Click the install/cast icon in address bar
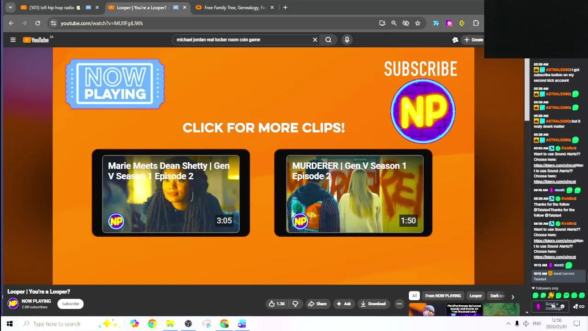 (382, 23)
